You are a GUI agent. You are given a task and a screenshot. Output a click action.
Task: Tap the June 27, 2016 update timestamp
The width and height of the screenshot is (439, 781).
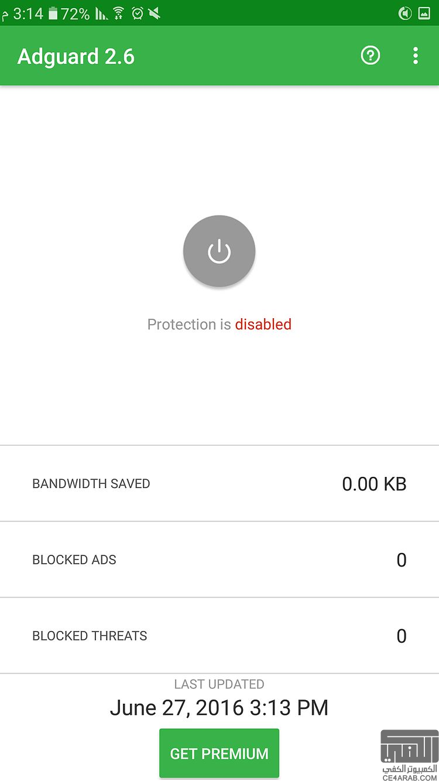[219, 708]
